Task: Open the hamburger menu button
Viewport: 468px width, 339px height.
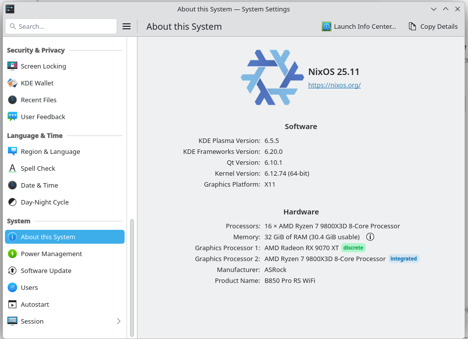Action: 127,26
